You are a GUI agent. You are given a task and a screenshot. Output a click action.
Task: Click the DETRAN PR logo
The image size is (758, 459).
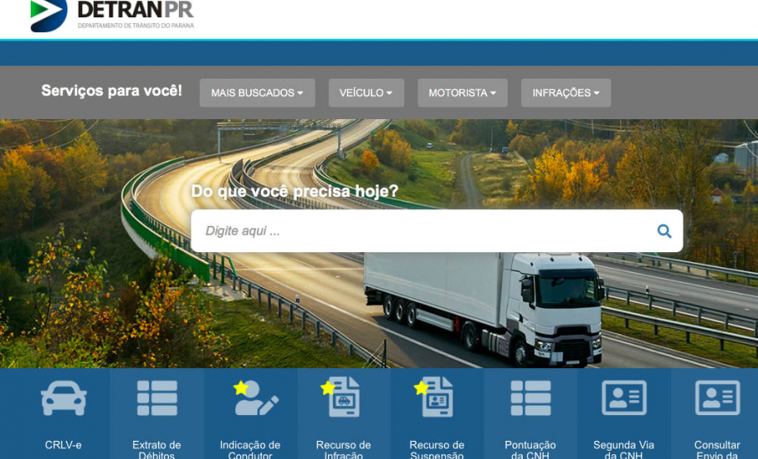pos(112,16)
